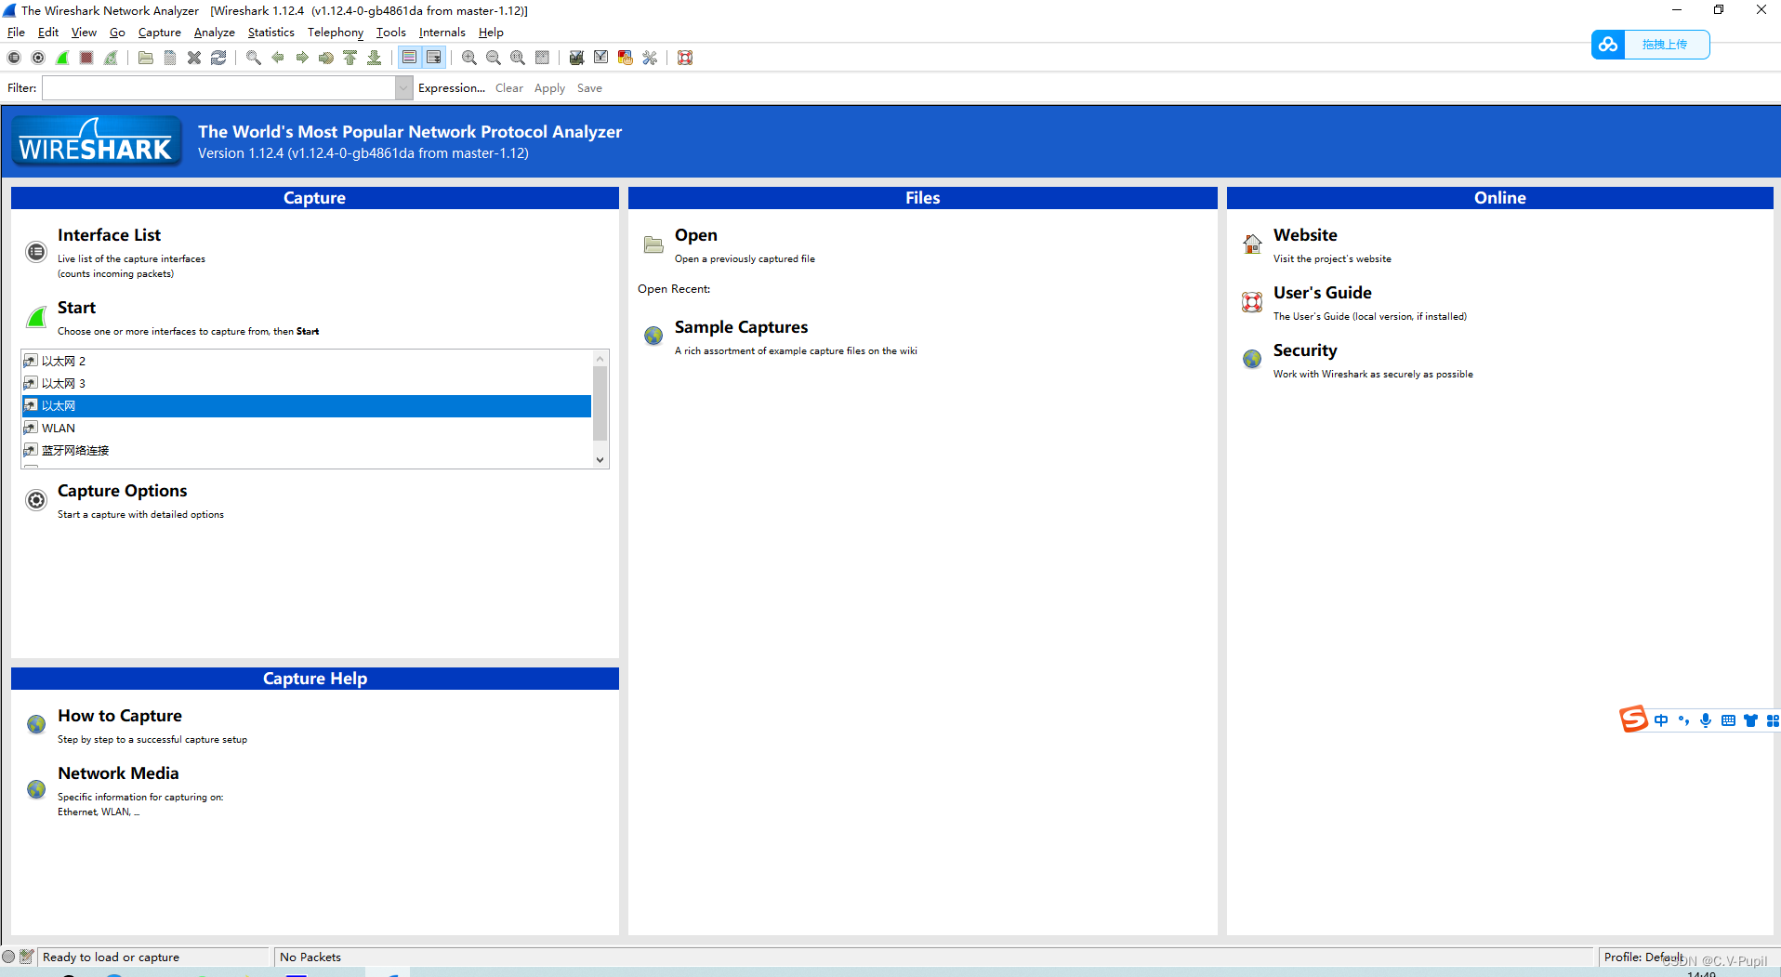Click the list interfaces toolbar icon
The height and width of the screenshot is (977, 1781).
(14, 58)
